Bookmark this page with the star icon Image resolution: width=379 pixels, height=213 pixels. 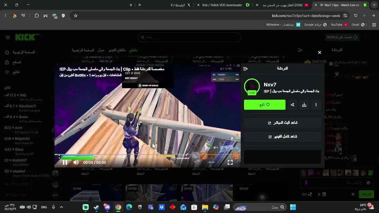click(x=76, y=16)
